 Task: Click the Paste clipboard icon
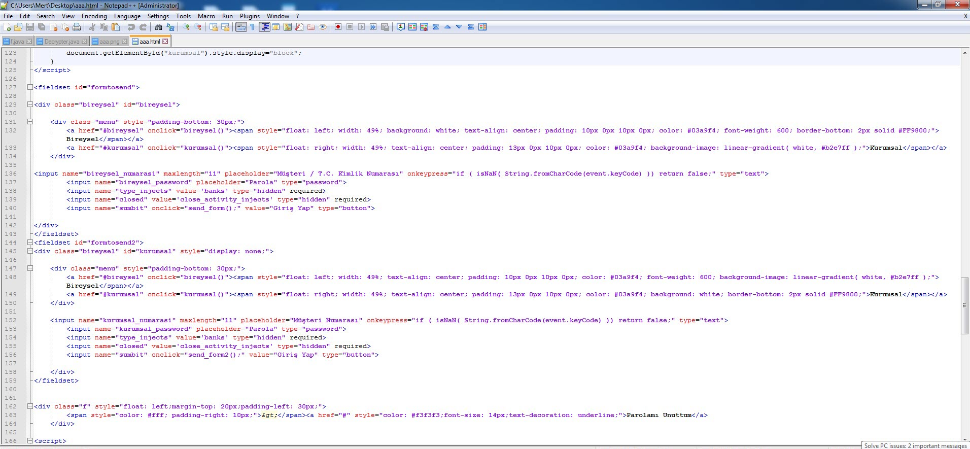116,27
